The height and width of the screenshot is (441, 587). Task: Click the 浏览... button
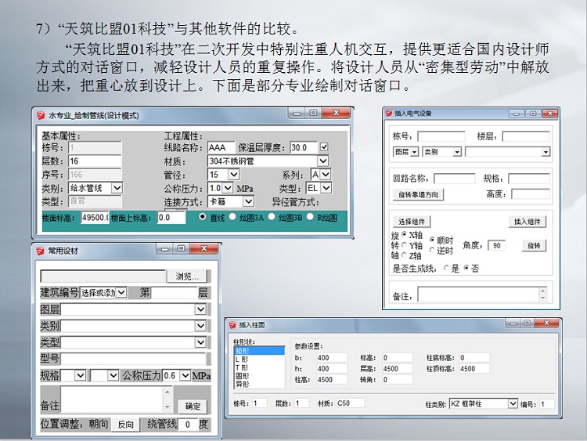[187, 277]
